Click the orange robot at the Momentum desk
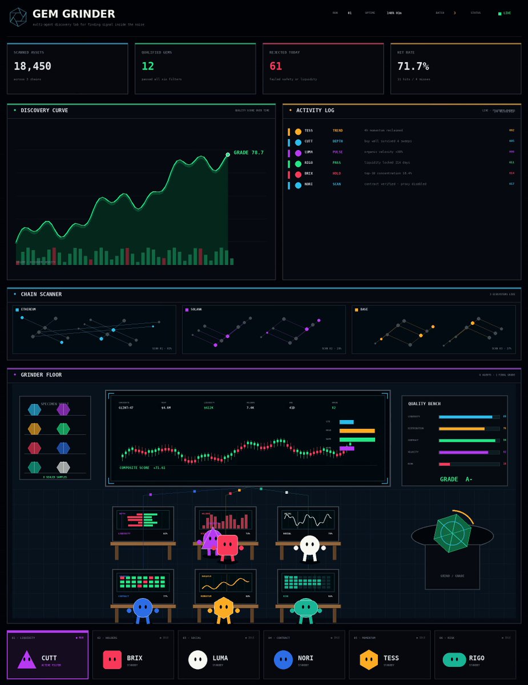 224,609
